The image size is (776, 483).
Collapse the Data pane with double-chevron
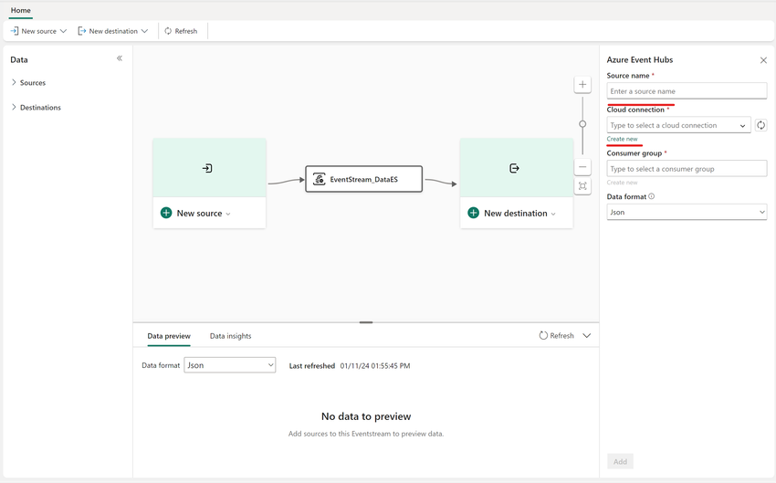[x=120, y=58]
